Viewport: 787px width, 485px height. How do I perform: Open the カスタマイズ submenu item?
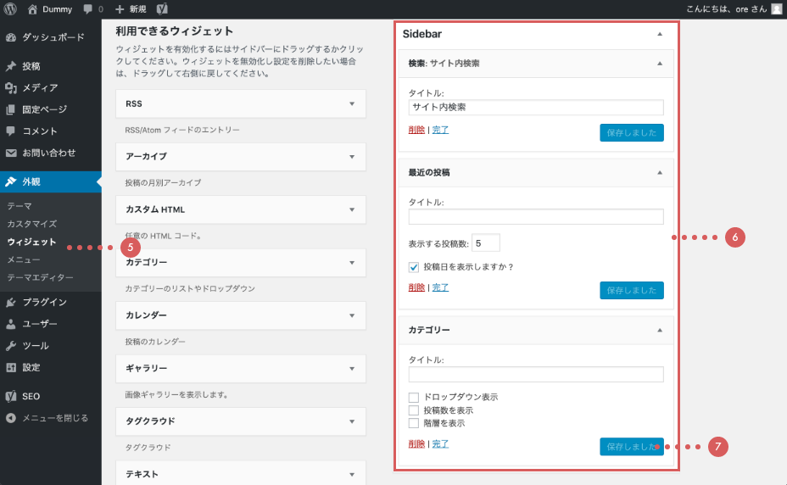pyautogui.click(x=31, y=224)
